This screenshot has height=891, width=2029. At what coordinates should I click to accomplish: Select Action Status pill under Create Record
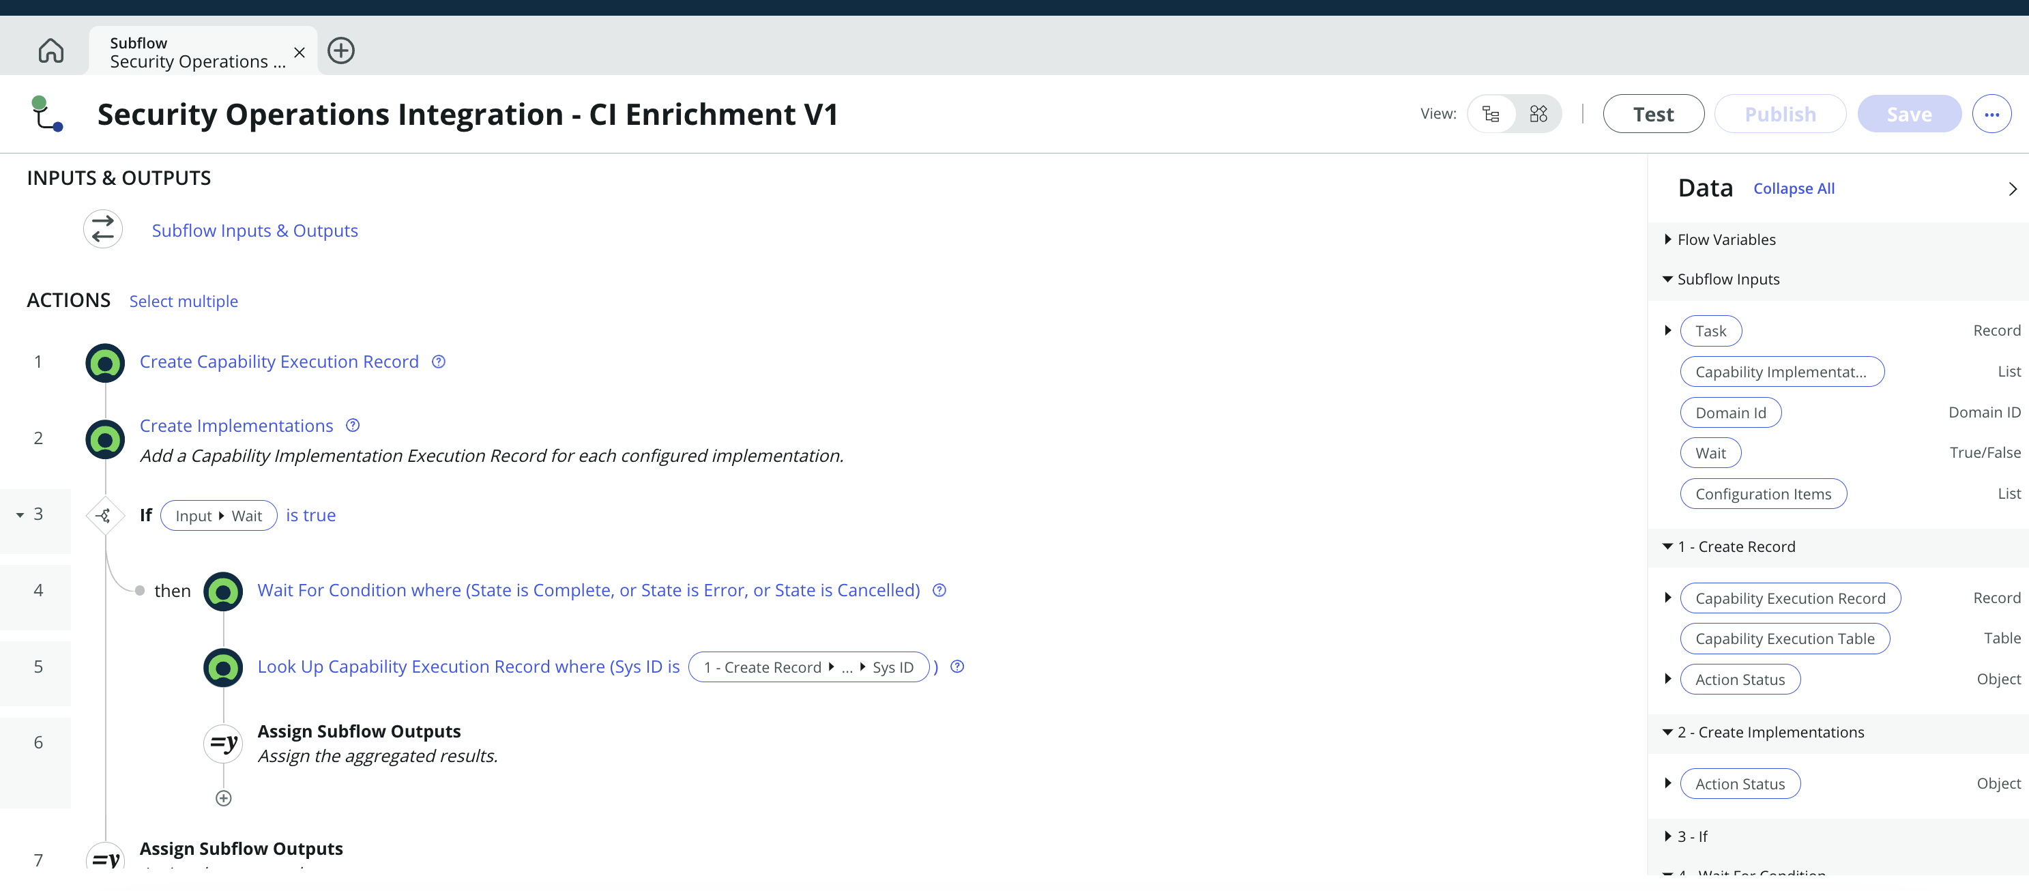(x=1740, y=679)
